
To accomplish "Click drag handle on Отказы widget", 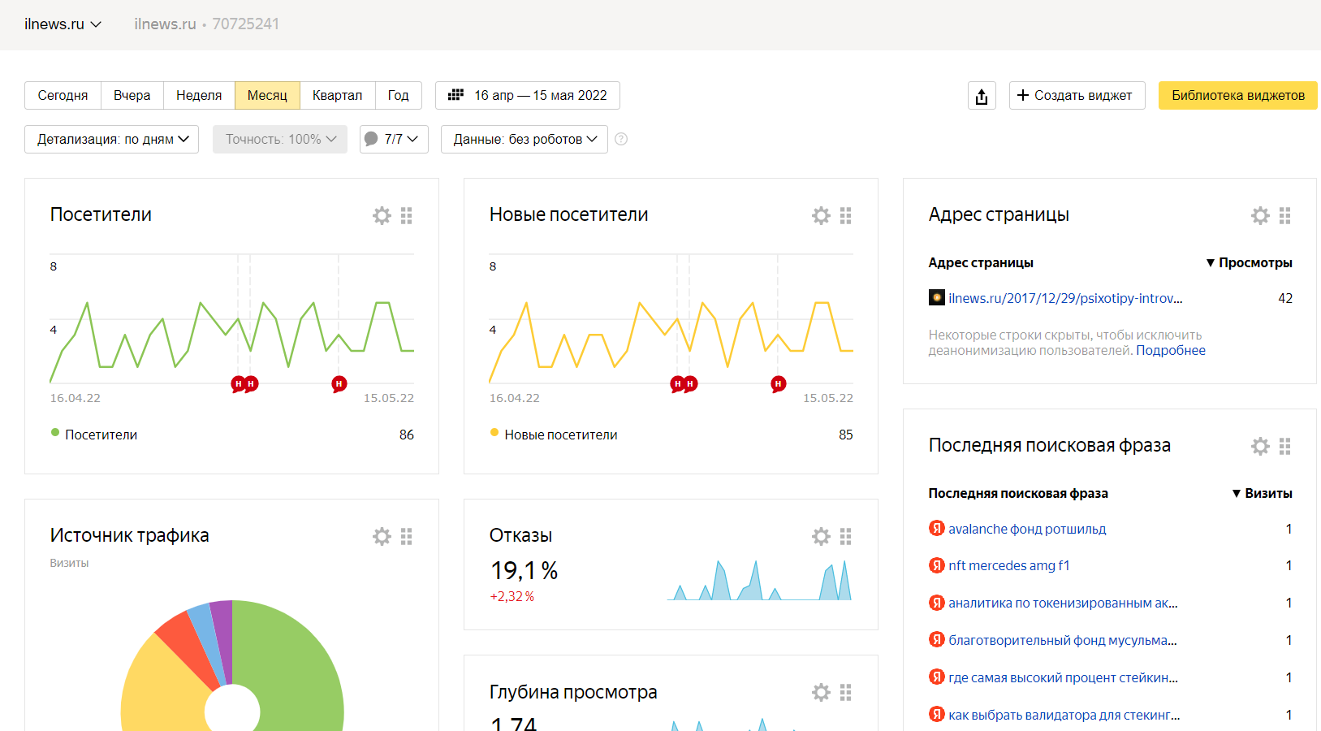I will click(846, 536).
